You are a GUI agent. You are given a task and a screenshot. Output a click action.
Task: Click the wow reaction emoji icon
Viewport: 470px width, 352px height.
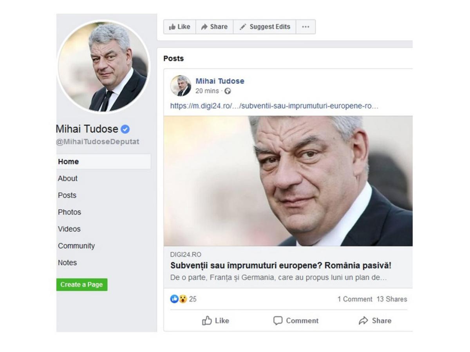click(x=183, y=299)
